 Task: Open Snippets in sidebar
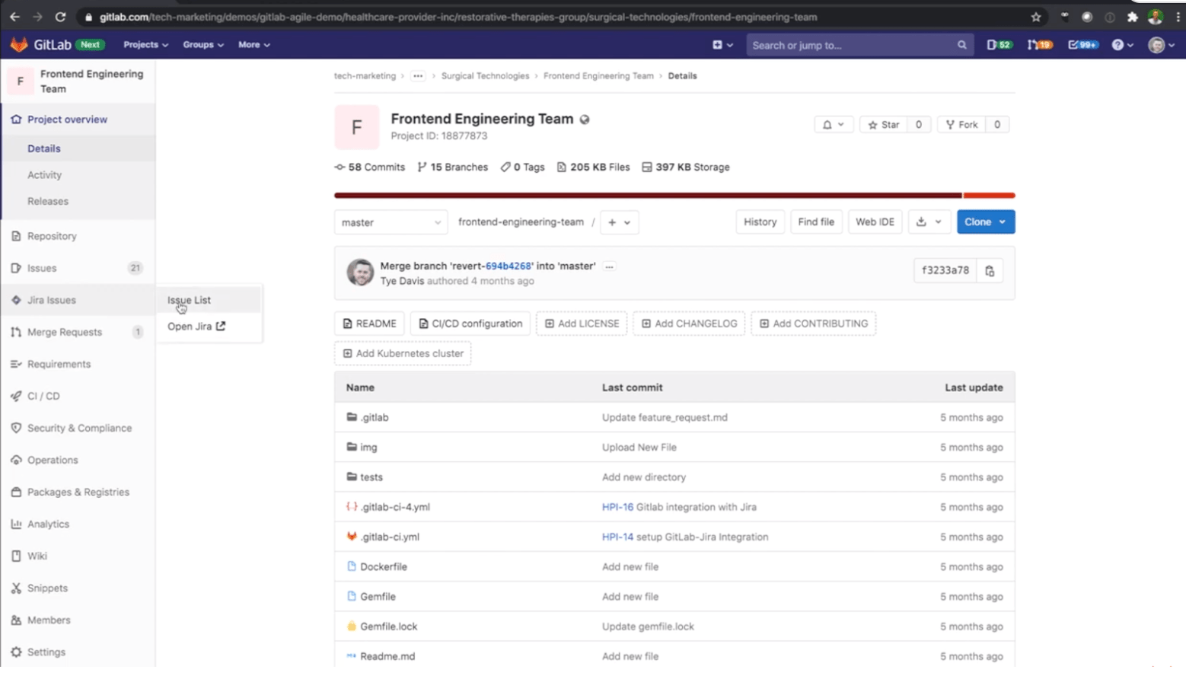coord(78,588)
